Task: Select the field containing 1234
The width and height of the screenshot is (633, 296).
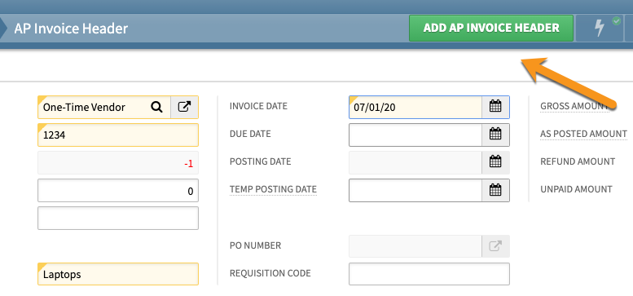Action: pyautogui.click(x=118, y=135)
